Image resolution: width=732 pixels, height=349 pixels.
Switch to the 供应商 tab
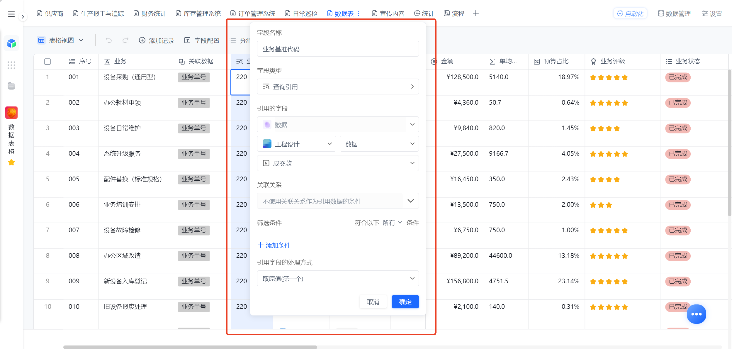(x=50, y=13)
